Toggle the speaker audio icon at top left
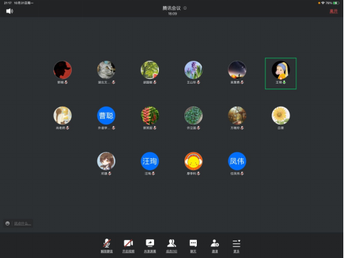Viewport: 344px width, 258px height. coord(10,11)
